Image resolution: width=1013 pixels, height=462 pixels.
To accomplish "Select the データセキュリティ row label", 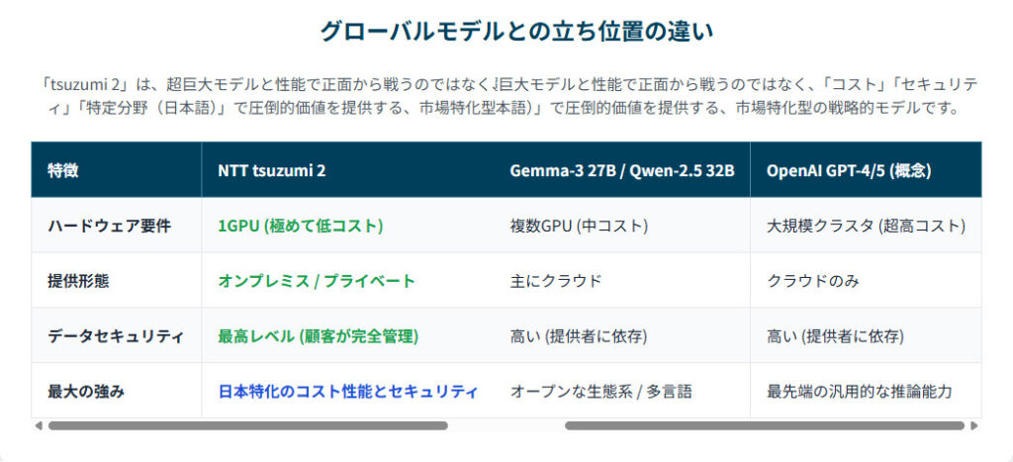I will tap(116, 336).
